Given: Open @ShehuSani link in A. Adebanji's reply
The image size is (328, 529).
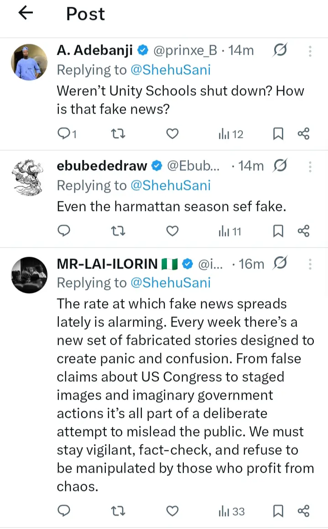Looking at the screenshot, I should click(171, 70).
